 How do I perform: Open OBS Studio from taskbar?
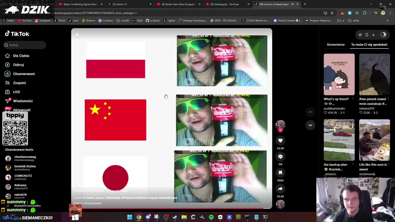(x=166, y=217)
